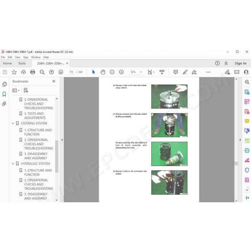Open Comment tool in right pane
Image resolution: width=251 pixels, height=251 pixels.
coord(247,121)
